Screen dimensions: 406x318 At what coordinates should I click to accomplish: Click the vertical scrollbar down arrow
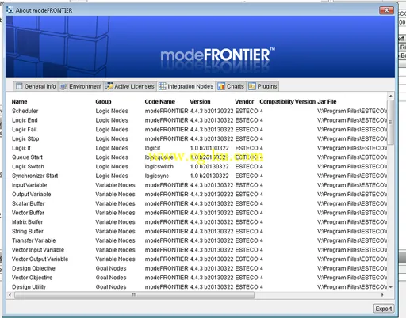point(390,287)
